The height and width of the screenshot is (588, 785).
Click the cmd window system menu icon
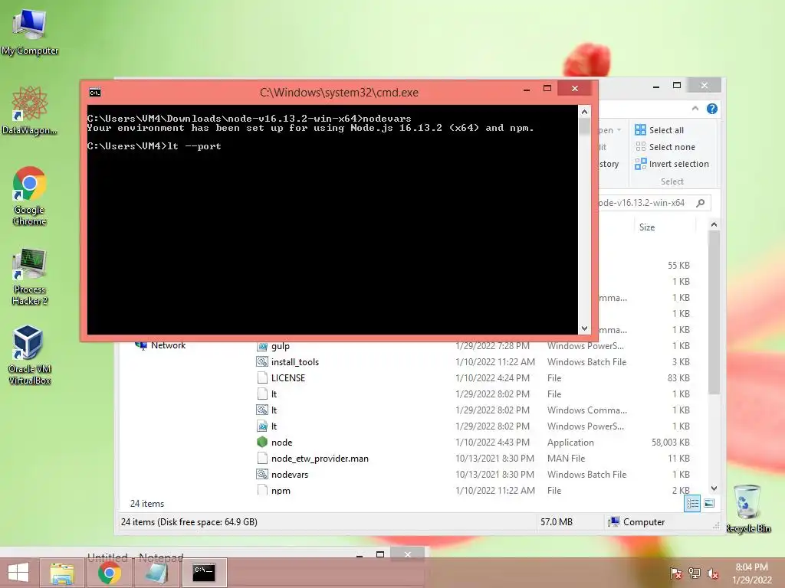[x=94, y=93]
